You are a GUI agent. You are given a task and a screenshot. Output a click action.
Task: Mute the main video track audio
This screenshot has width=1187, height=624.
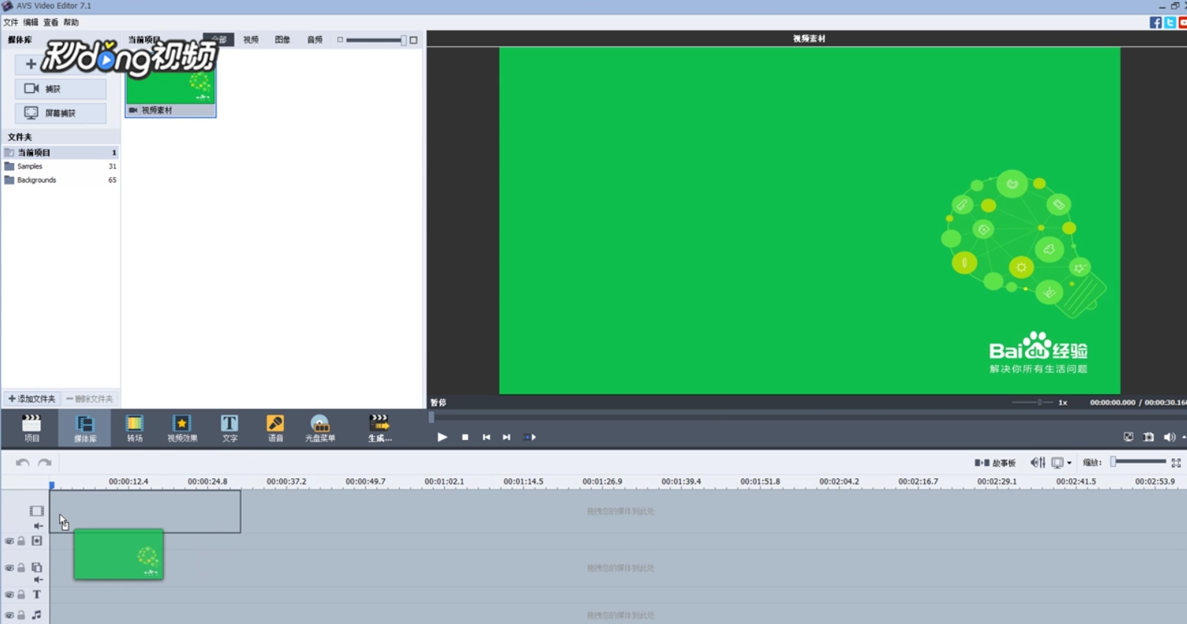[x=38, y=526]
